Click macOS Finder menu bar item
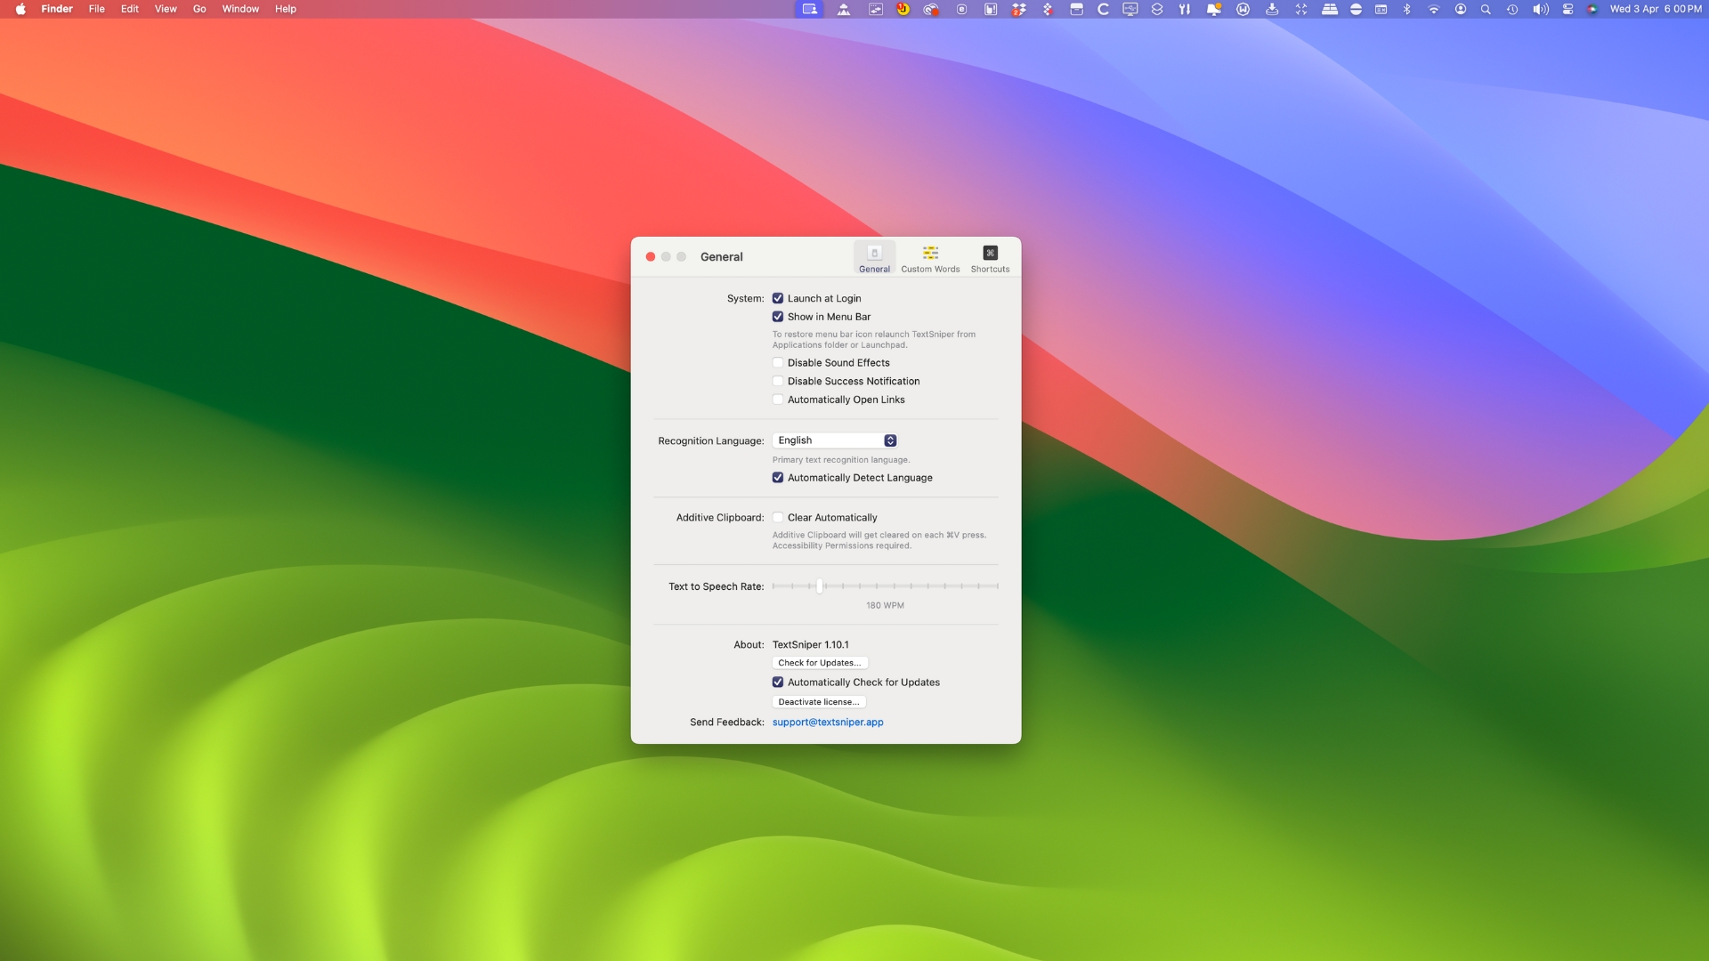1709x961 pixels. pyautogui.click(x=56, y=8)
